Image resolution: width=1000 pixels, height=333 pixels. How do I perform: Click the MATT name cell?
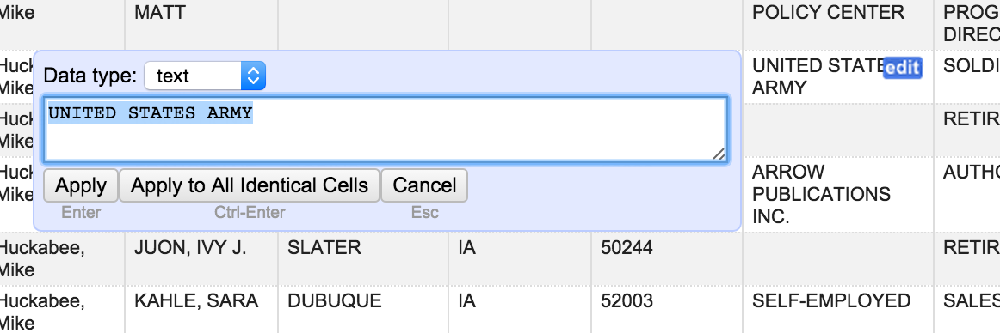pyautogui.click(x=201, y=24)
